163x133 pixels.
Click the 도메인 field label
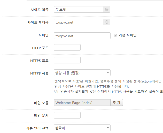click(43, 35)
